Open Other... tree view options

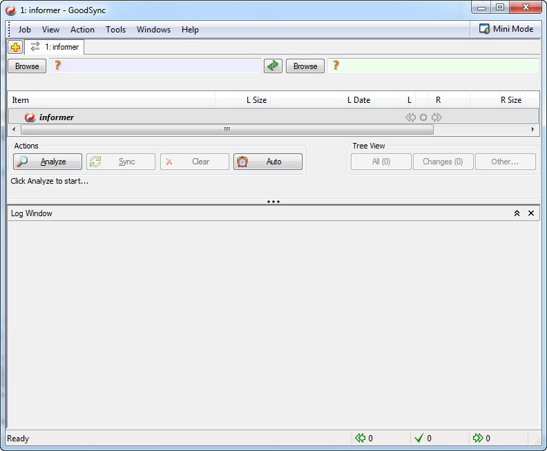point(505,162)
